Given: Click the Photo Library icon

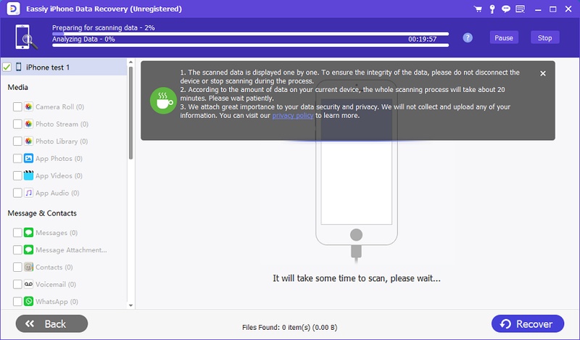Looking at the screenshot, I should (28, 141).
